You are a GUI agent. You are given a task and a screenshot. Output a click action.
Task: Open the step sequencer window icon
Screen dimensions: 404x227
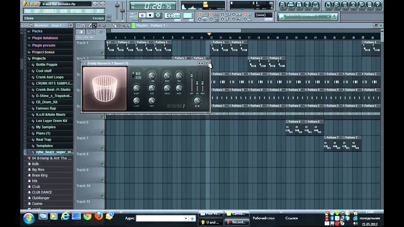point(291,5)
